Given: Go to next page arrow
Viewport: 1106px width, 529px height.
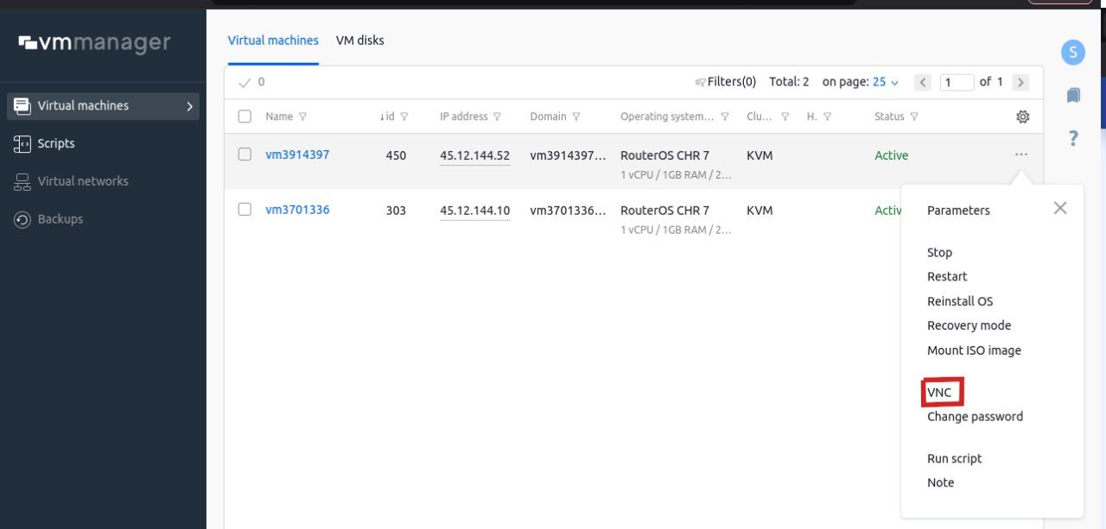Looking at the screenshot, I should (x=1020, y=83).
